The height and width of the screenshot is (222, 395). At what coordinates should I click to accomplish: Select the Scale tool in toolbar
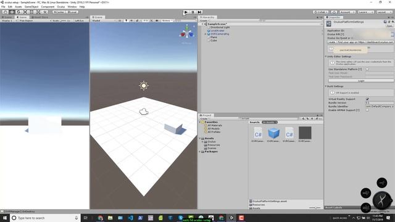point(25,12)
